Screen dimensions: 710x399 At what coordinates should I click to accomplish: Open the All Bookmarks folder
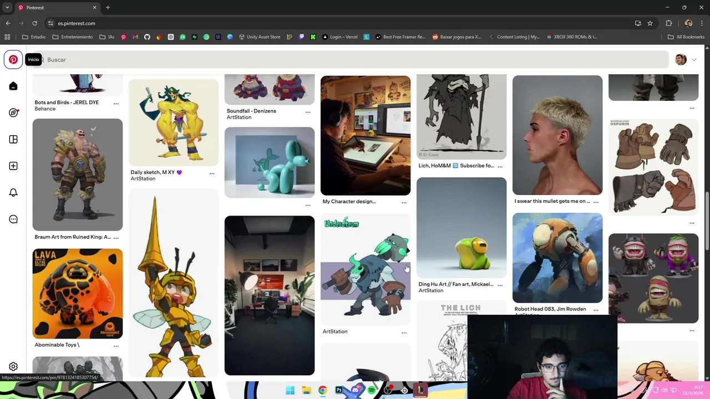click(x=686, y=37)
